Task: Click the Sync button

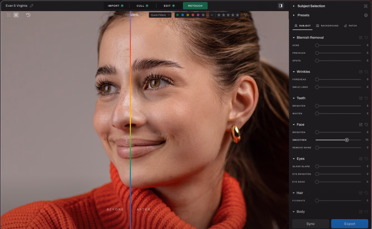Action: coord(311,224)
